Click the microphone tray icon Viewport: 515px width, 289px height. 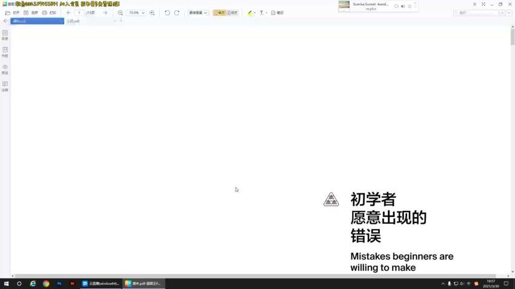pyautogui.click(x=450, y=284)
